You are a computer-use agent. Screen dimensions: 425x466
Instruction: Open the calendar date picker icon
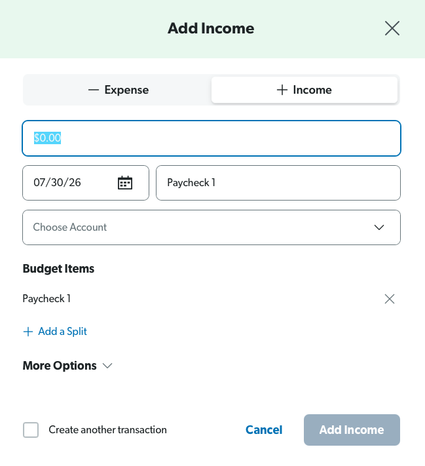[125, 182]
